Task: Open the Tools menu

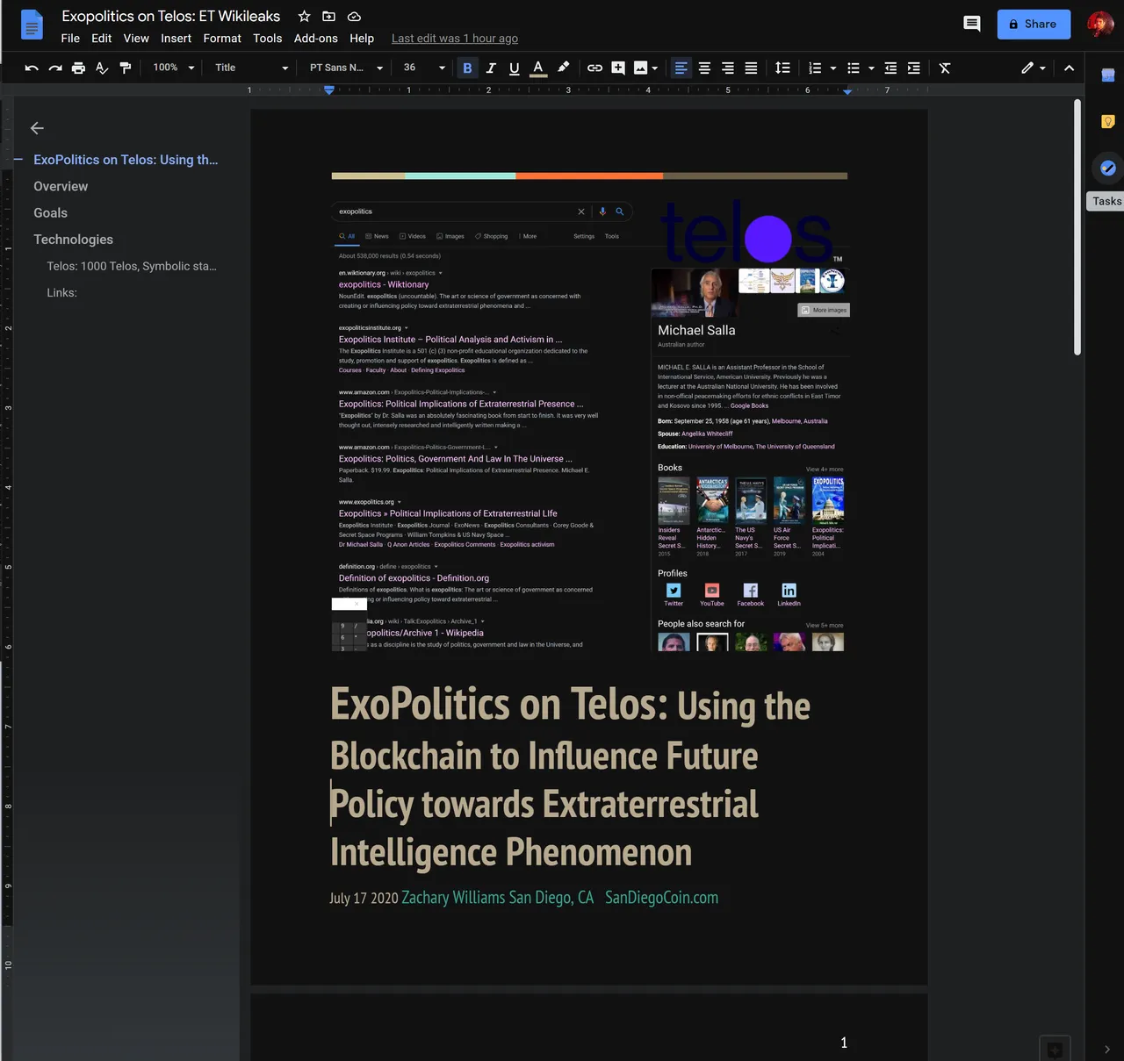Action: point(268,39)
